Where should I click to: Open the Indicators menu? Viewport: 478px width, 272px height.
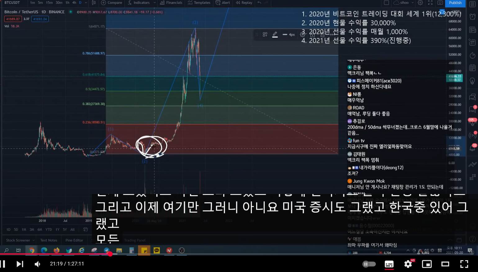tap(139, 3)
